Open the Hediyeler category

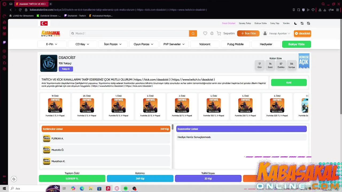(266, 44)
